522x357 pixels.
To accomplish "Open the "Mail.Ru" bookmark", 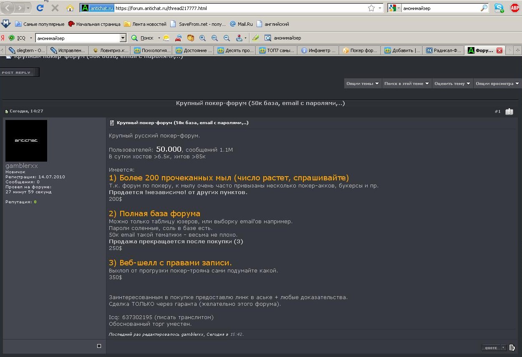I will click(242, 24).
